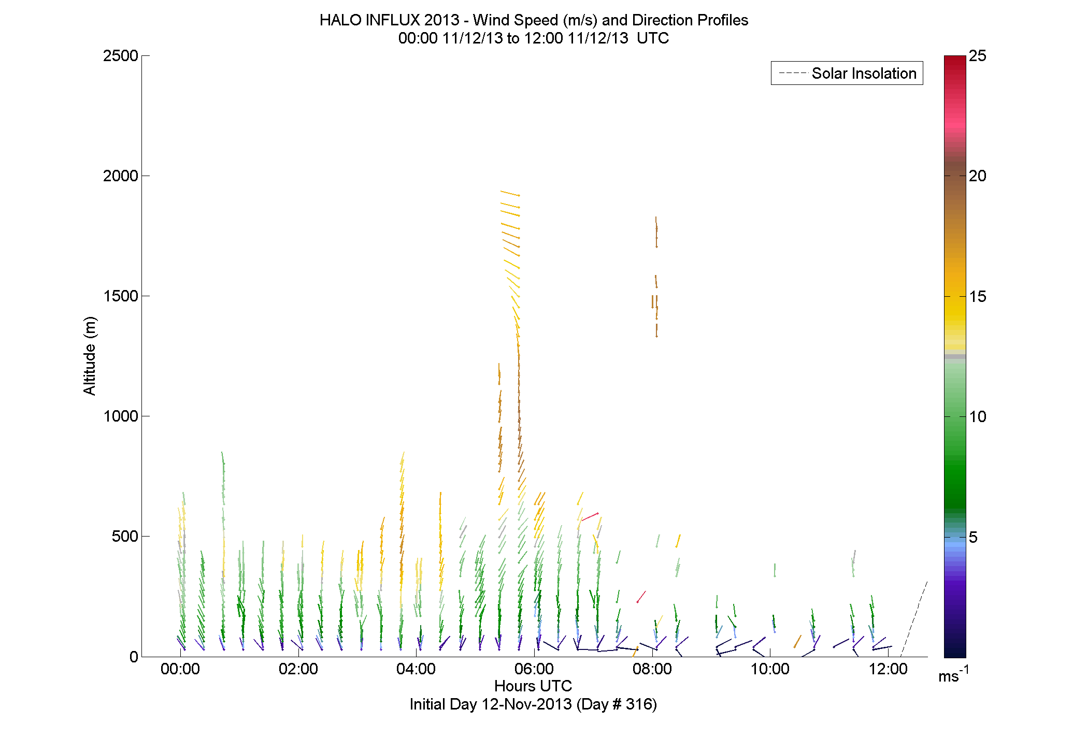Click the 1000 altitude tick label
1087x738 pixels.
tap(120, 416)
